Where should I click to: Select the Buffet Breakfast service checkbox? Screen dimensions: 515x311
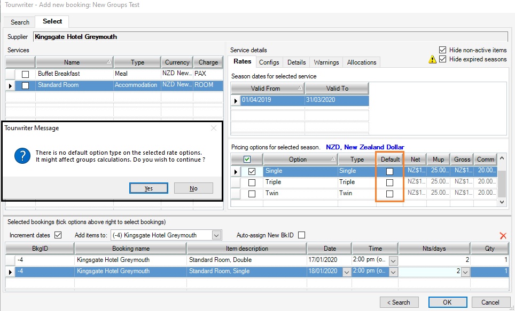(25, 74)
